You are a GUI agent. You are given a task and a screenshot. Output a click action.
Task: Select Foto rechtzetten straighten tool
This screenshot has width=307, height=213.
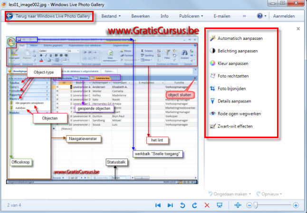[x=229, y=76]
